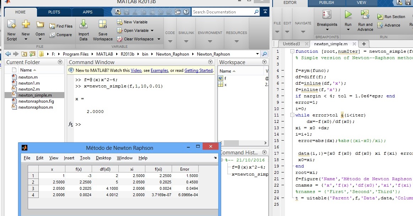
Task: Expand the RESOURCES section dropdown
Action: [236, 41]
